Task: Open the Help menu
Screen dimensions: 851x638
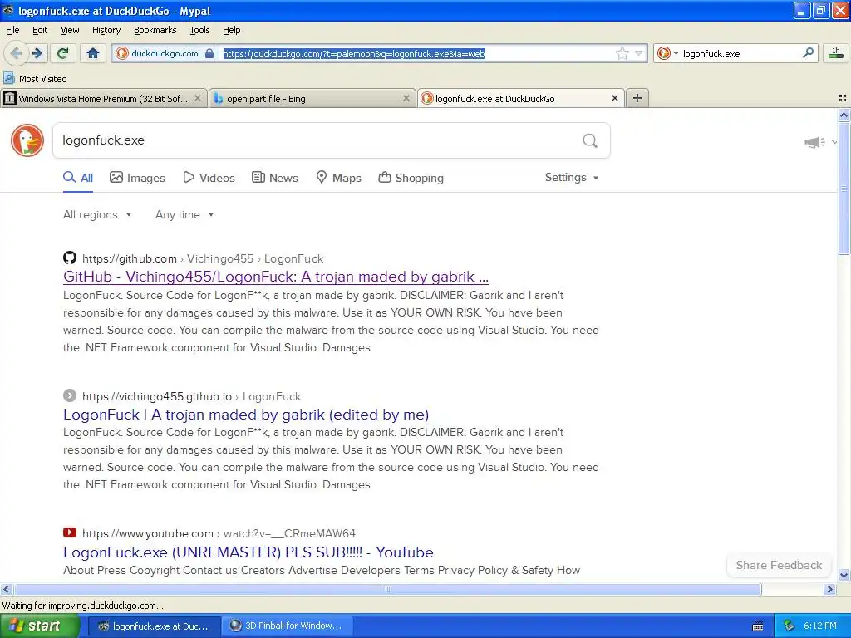Action: (x=232, y=31)
